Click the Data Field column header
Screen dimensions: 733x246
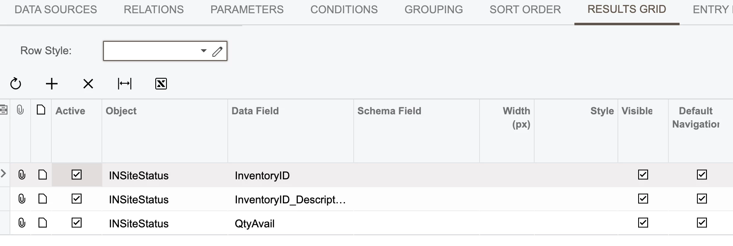click(x=255, y=111)
